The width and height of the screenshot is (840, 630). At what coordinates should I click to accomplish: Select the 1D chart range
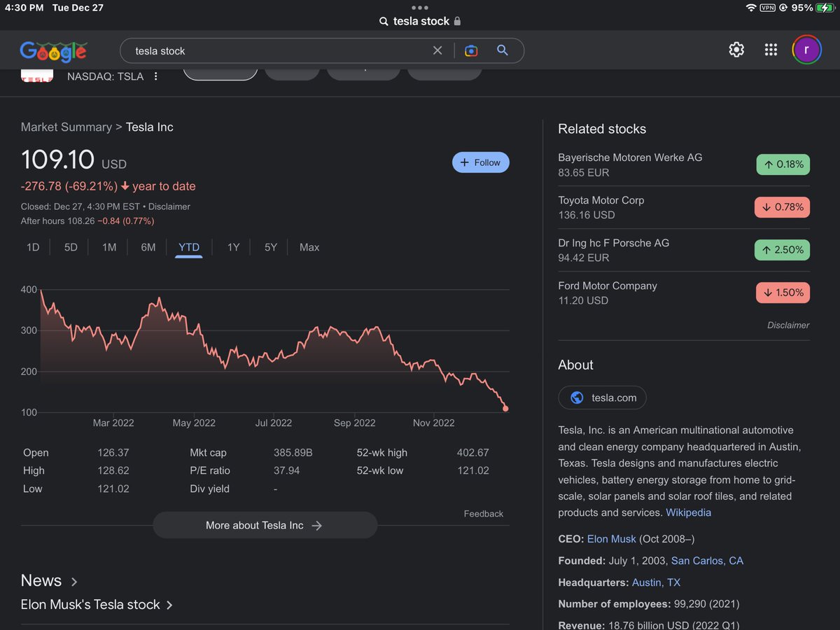[x=33, y=247]
